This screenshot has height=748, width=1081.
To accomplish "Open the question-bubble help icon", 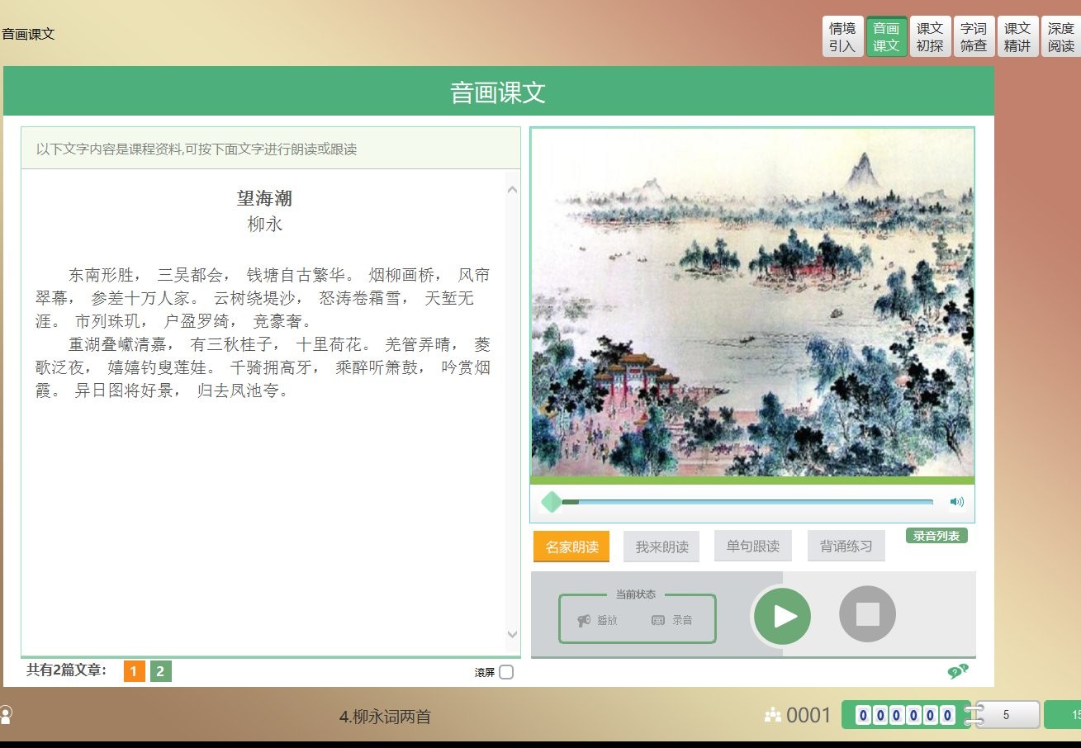I will coord(958,671).
